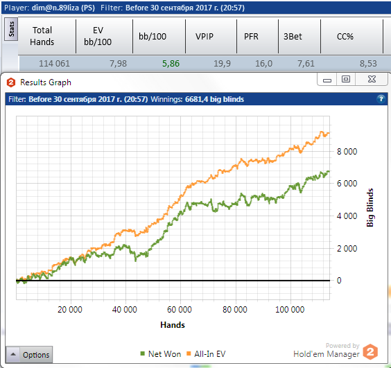Click the 100 000 hands axis label
Screen dimensions: 391x368
pyautogui.click(x=290, y=309)
